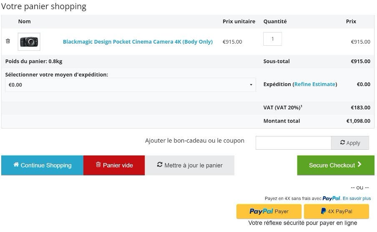Viewport: 377px width, 232px height.
Task: Focus the quantity input field
Action: [x=272, y=39]
